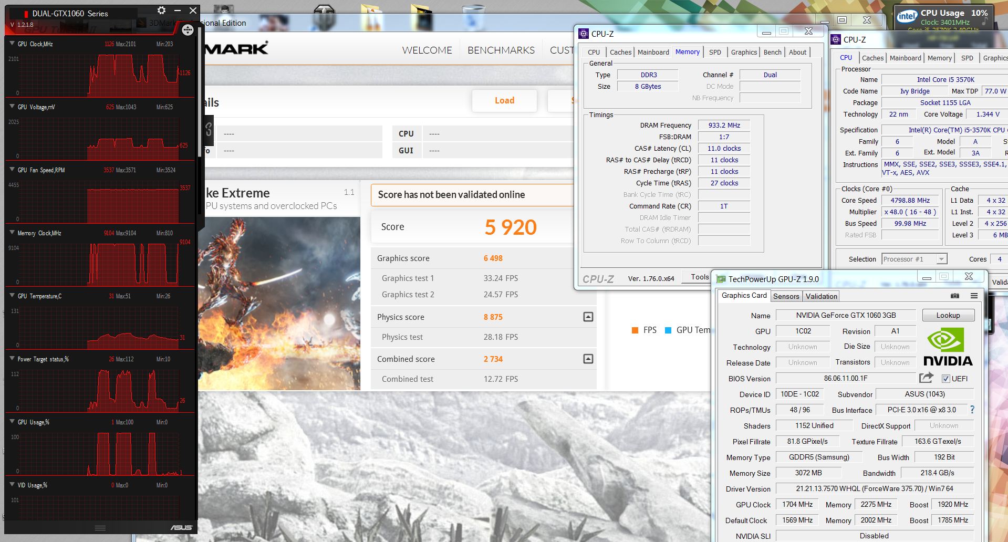Viewport: 1008px width, 542px height.
Task: Click the BIOS share/export arrow icon in GPU-Z
Action: (x=926, y=378)
